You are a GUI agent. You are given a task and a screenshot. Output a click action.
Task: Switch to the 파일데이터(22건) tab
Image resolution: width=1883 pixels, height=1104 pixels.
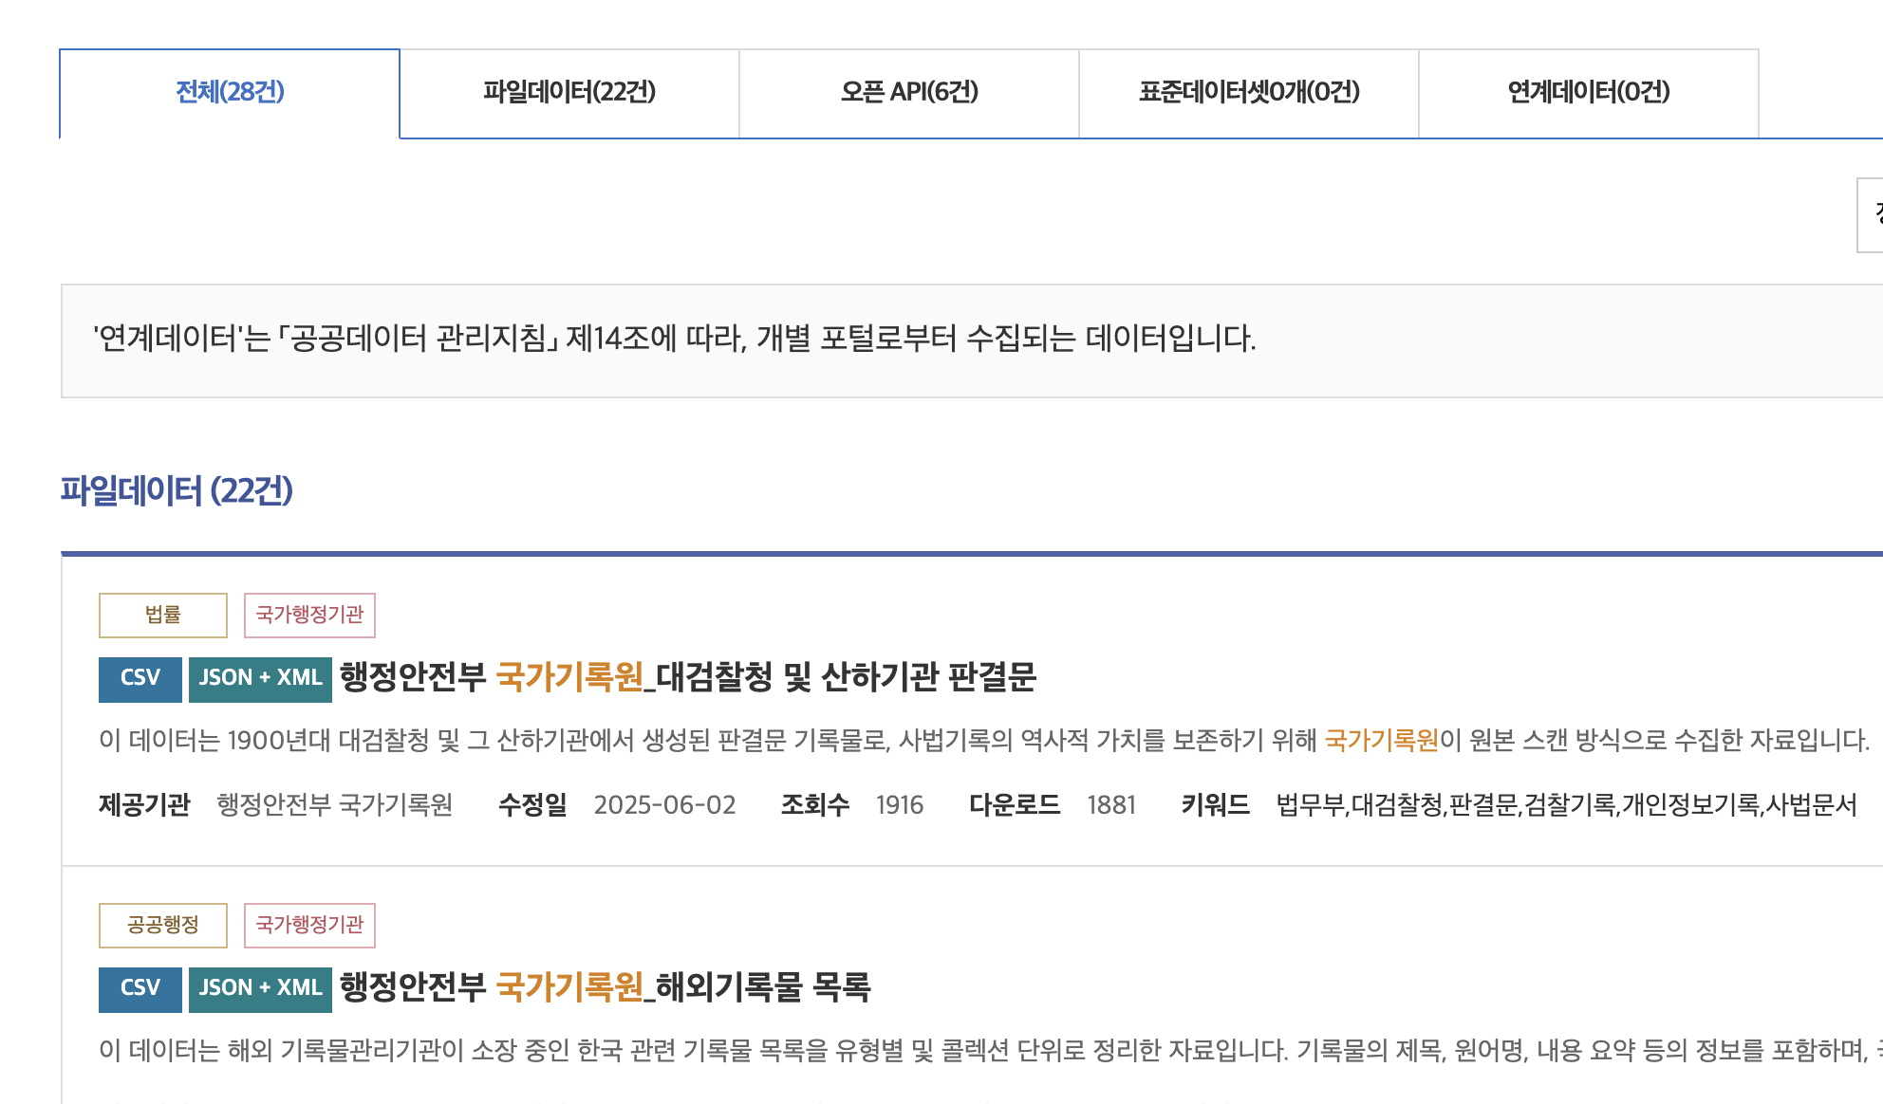coord(570,92)
